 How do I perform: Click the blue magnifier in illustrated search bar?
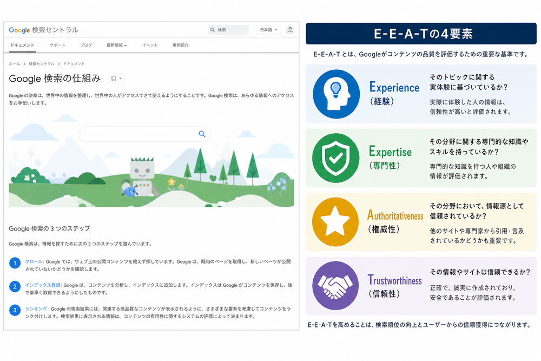pyautogui.click(x=202, y=134)
